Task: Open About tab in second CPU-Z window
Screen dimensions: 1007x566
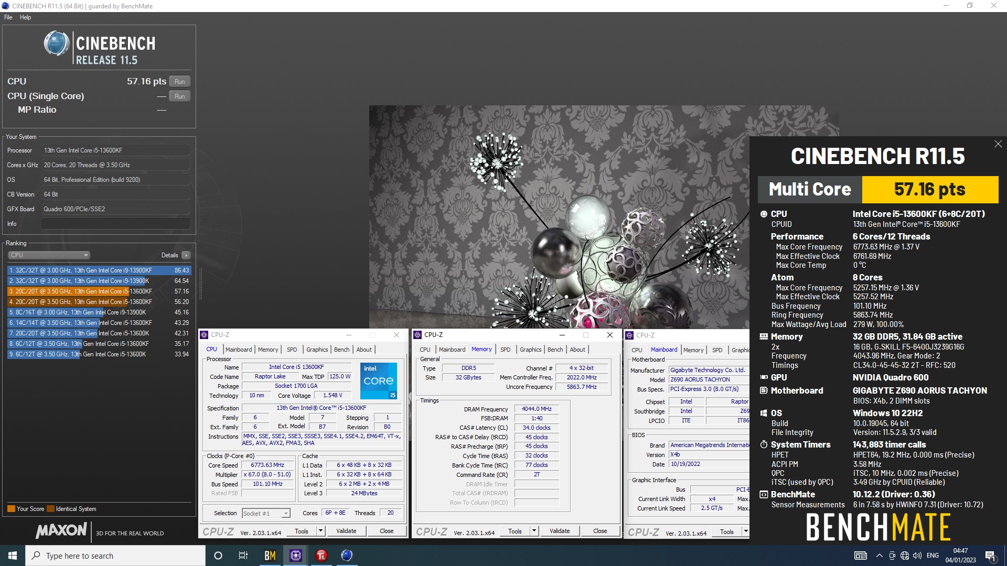Action: point(577,350)
